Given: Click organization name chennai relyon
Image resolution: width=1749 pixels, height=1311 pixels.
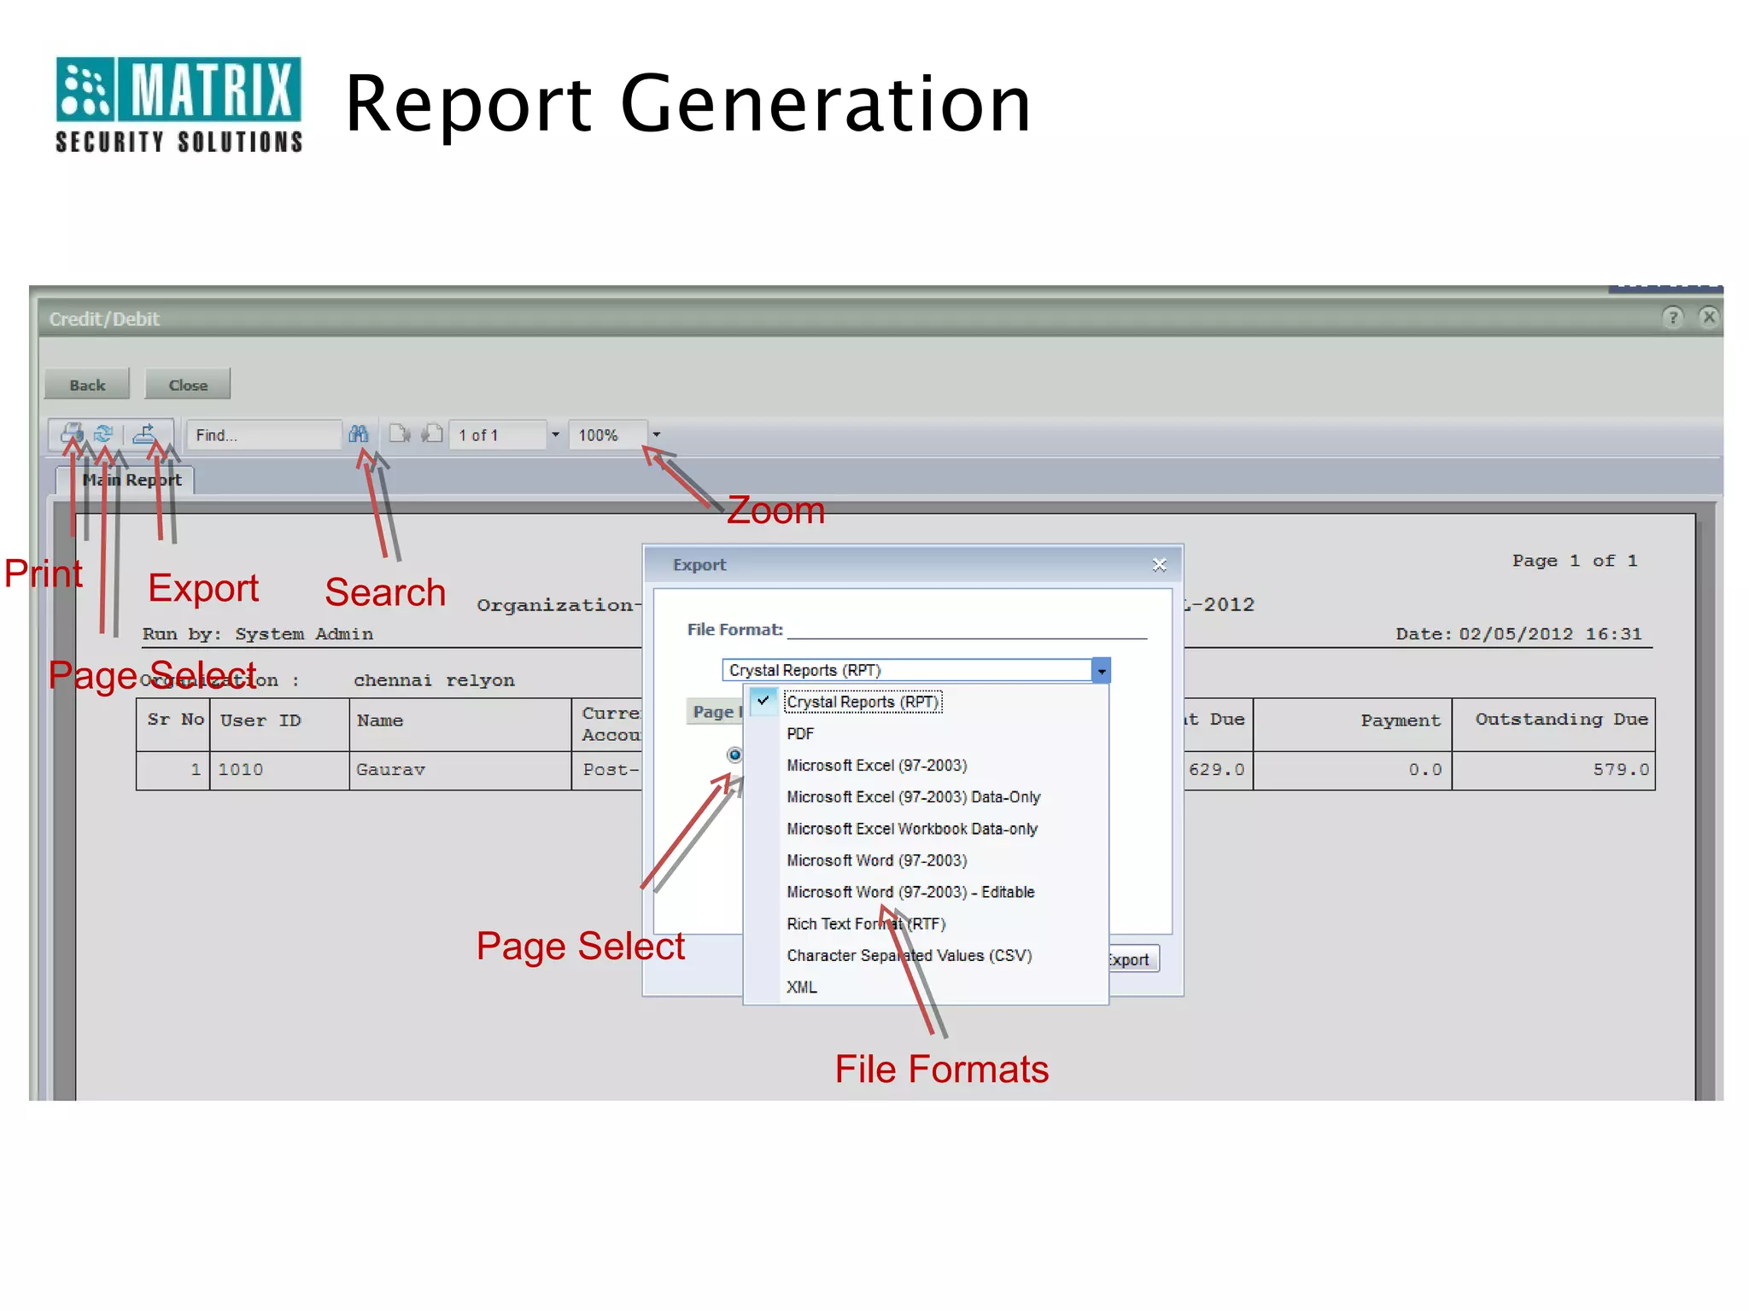Looking at the screenshot, I should [x=434, y=680].
